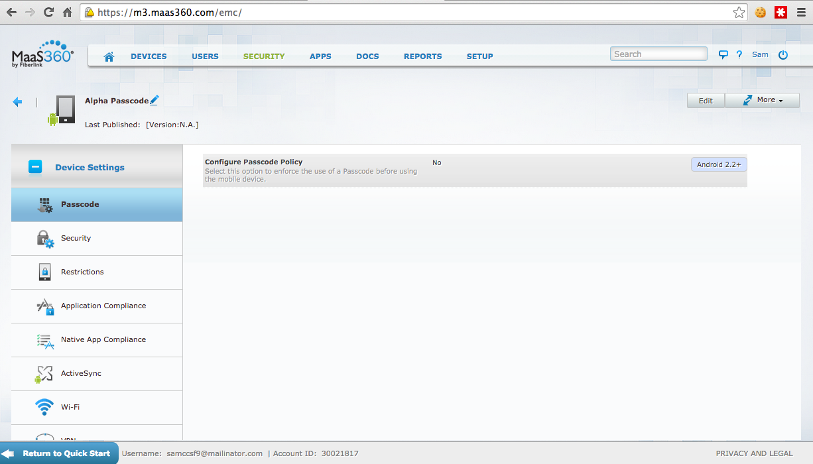Bookmark page with the star icon
813x464 pixels.
739,12
